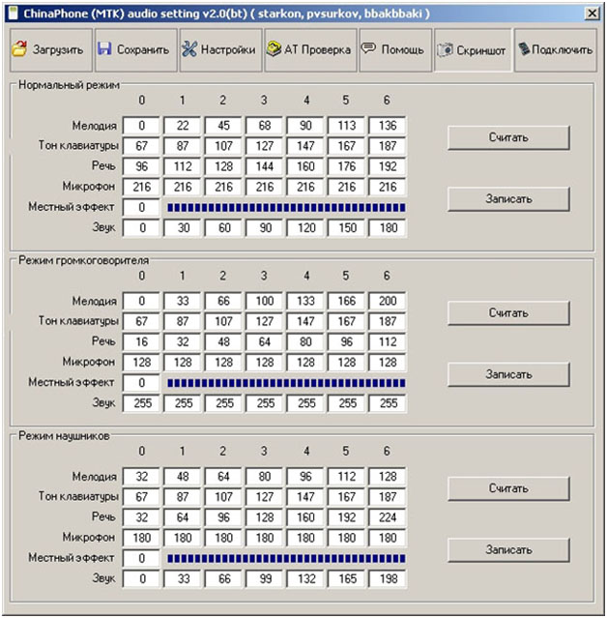Select normal mode Микрофон column 0 field
This screenshot has width=607, height=618.
pos(141,187)
